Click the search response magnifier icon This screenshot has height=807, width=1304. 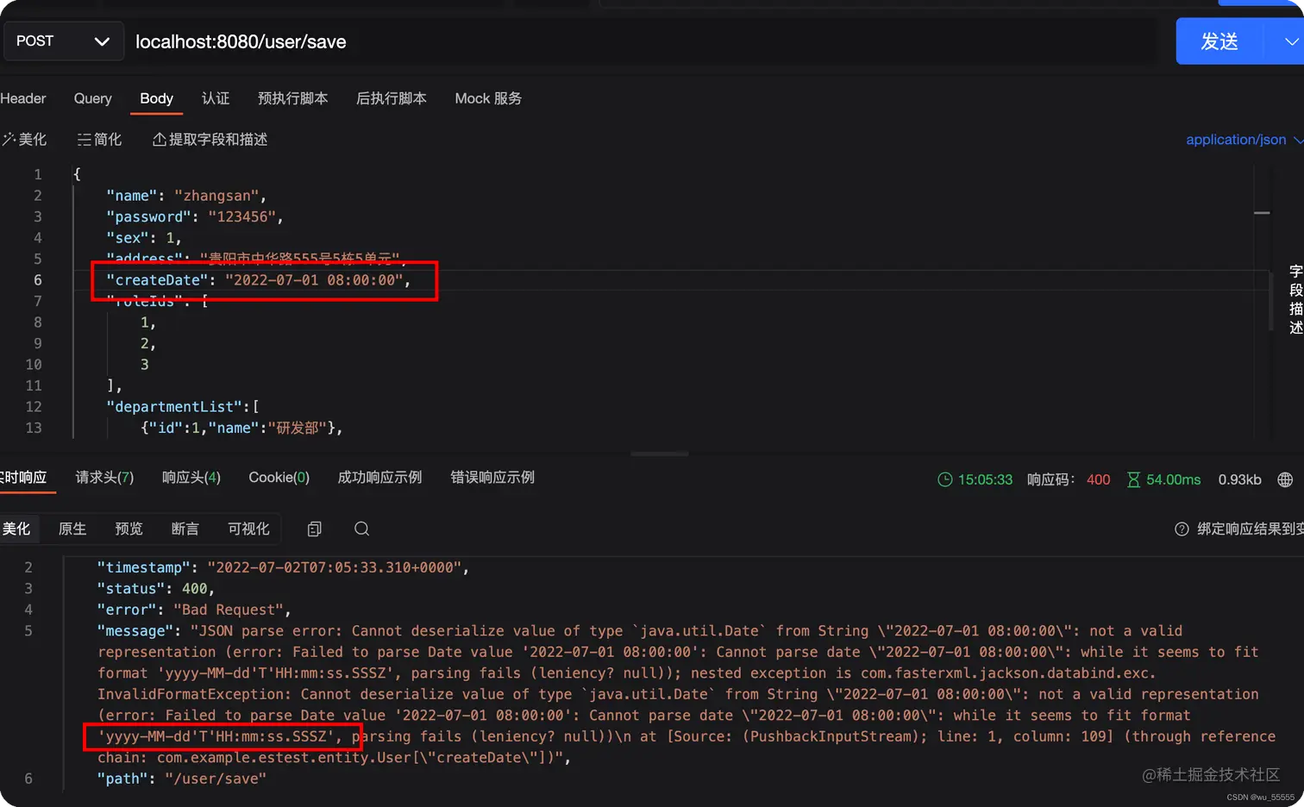point(362,529)
